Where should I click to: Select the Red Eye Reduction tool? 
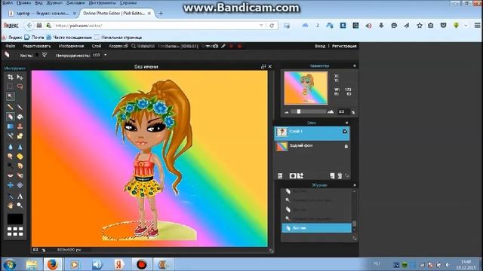pos(10,175)
